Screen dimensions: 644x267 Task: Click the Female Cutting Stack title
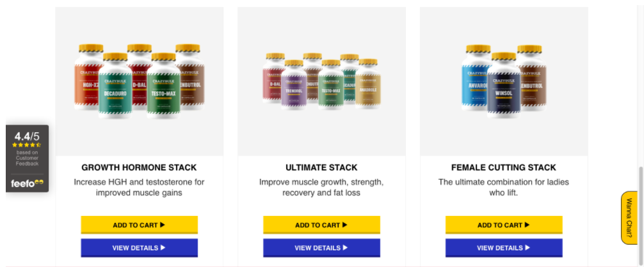(504, 167)
